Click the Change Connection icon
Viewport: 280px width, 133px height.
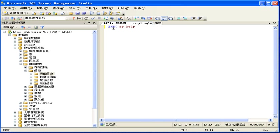[19, 18]
